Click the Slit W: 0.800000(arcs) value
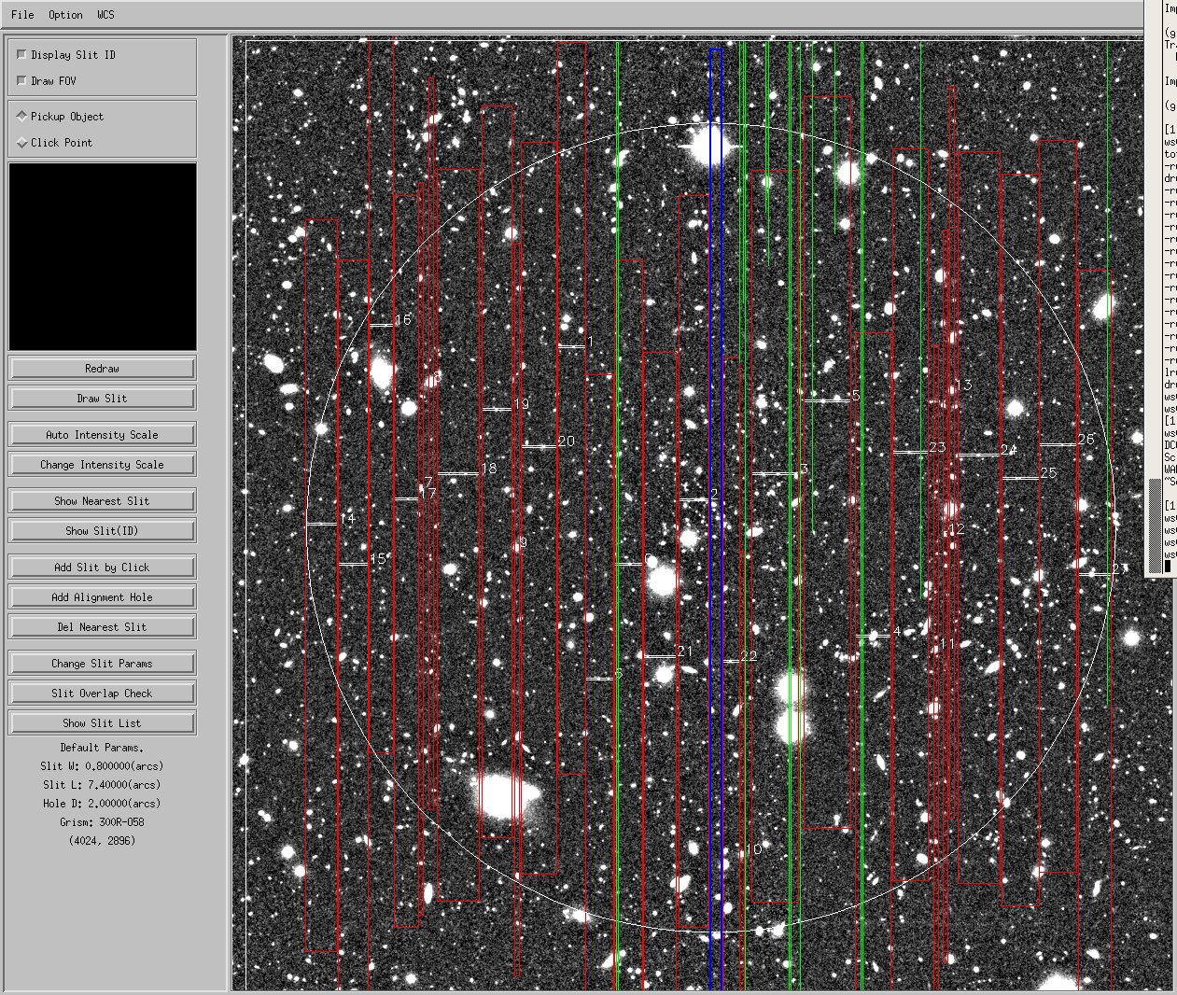 (103, 766)
